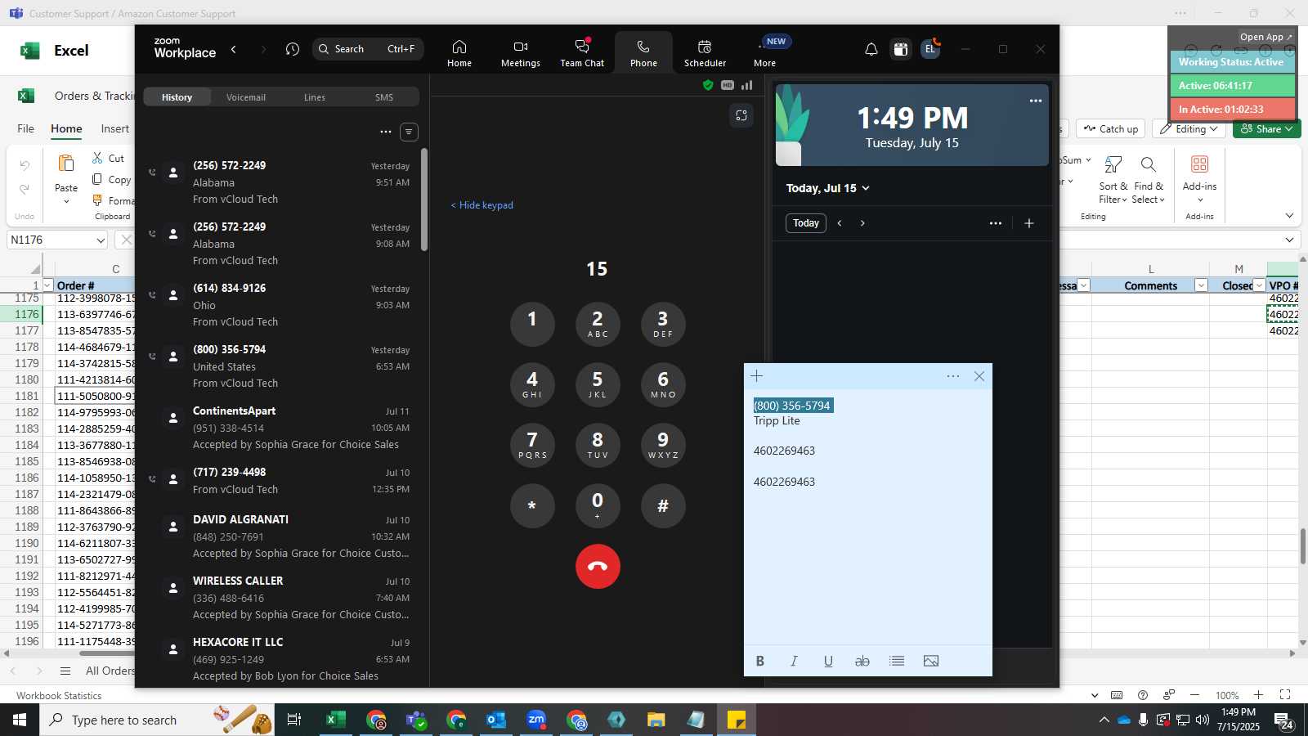1308x736 pixels.
Task: Toggle italic in sticky note
Action: pyautogui.click(x=794, y=661)
